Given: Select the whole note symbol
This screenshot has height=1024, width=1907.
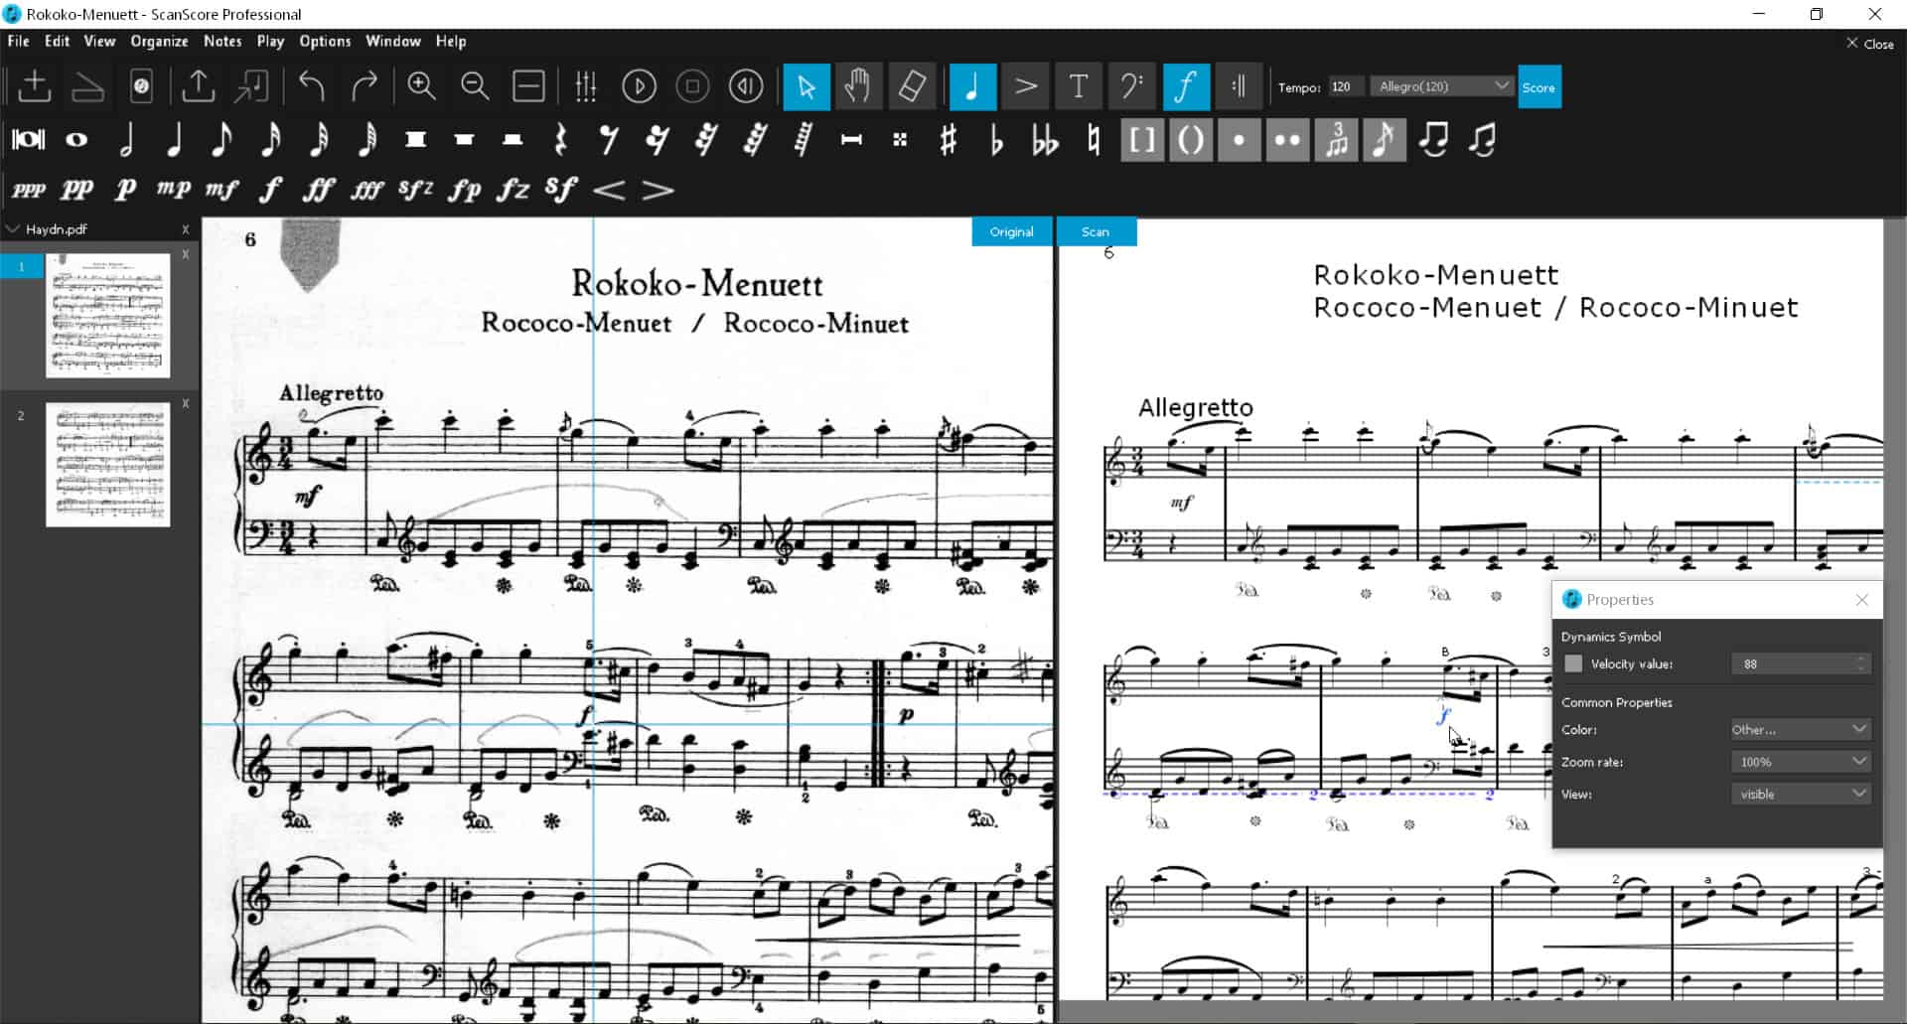Looking at the screenshot, I should coord(76,140).
